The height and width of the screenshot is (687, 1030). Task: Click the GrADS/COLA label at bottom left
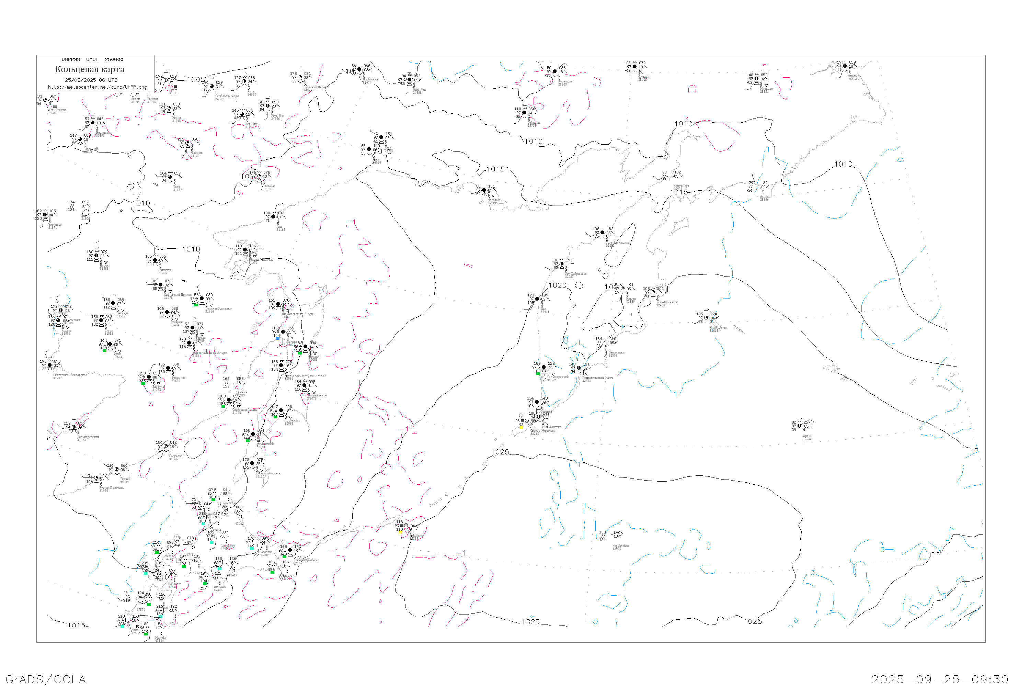(46, 679)
